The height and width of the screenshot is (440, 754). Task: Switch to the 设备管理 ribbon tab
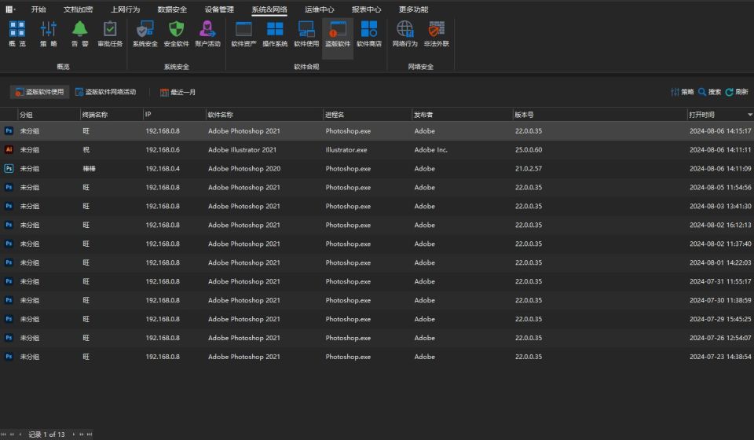(x=219, y=9)
